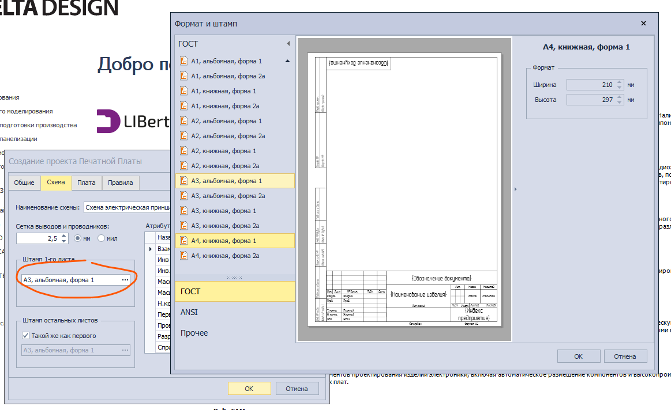Screen dimensions: 671x410
Task: Toggle the Такой же как первого checkbox
Action: 25,336
